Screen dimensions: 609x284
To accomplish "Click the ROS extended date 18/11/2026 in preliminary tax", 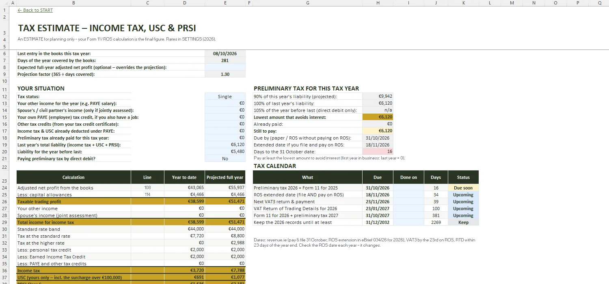I will (378, 144).
